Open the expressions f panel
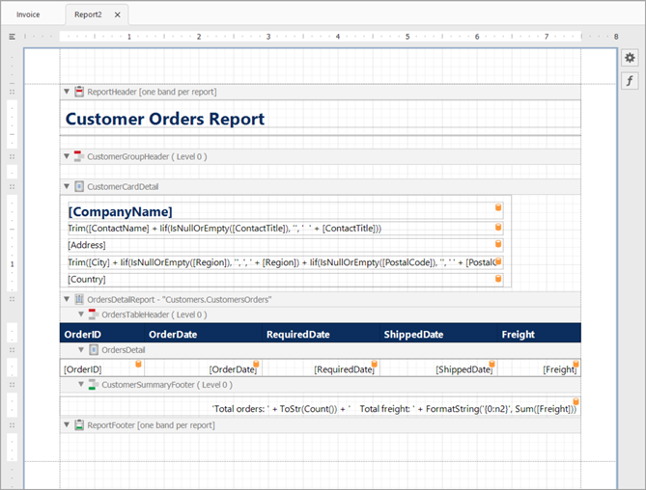The height and width of the screenshot is (490, 646). point(630,81)
